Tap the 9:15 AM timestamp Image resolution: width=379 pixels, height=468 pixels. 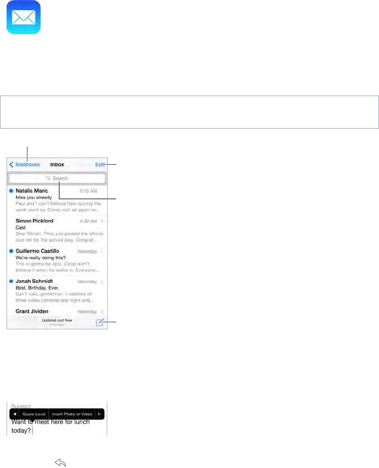coord(88,191)
